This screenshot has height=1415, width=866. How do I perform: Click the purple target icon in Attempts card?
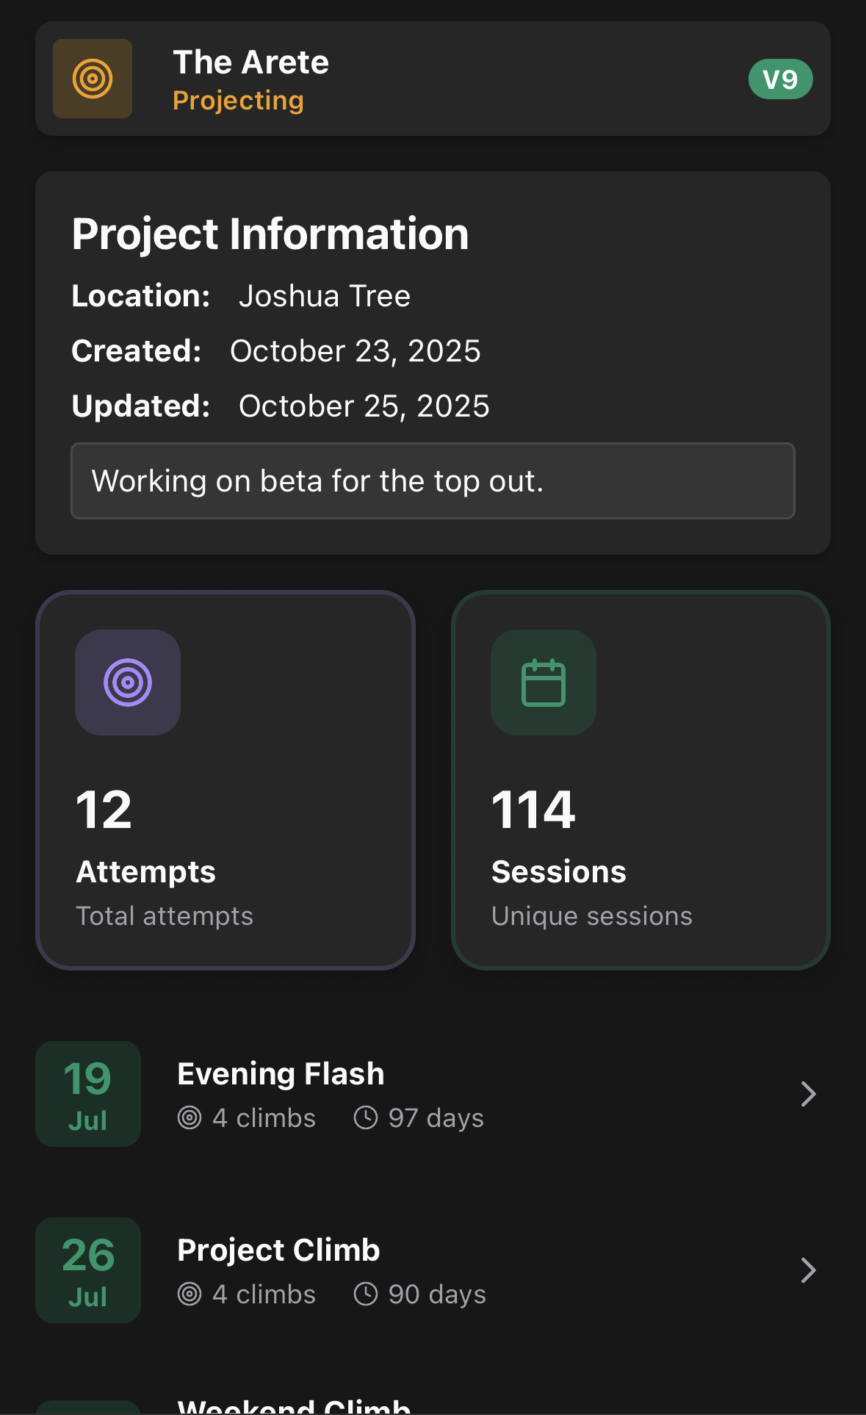[x=128, y=683]
